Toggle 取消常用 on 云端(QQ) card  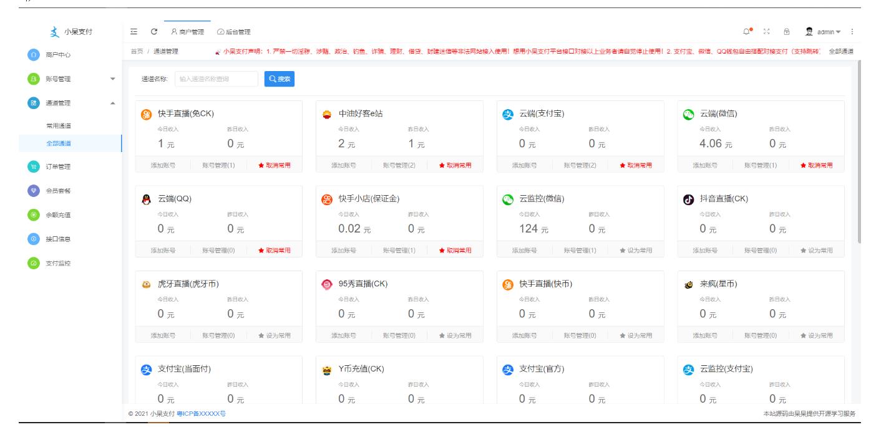coord(275,251)
